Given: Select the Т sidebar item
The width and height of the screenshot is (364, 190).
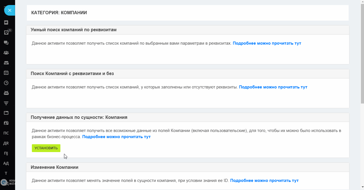Looking at the screenshot, I should click(x=6, y=173).
